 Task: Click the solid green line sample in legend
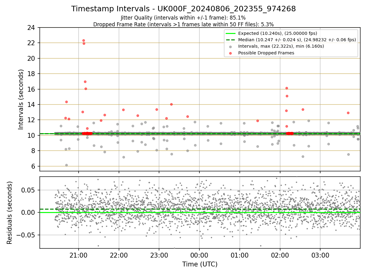[x=230, y=33]
